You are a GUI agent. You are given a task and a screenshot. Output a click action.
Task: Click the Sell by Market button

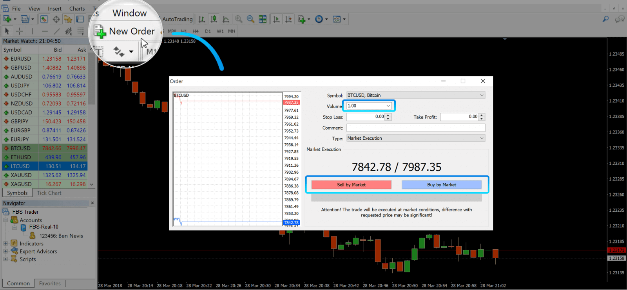pyautogui.click(x=351, y=185)
